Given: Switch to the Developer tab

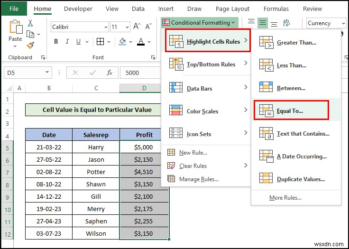Looking at the screenshot, I should click(78, 9).
